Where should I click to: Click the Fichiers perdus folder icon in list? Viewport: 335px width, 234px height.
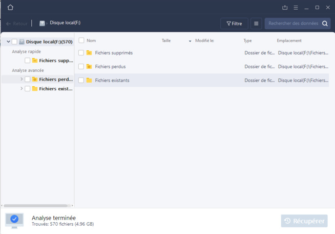click(x=89, y=67)
